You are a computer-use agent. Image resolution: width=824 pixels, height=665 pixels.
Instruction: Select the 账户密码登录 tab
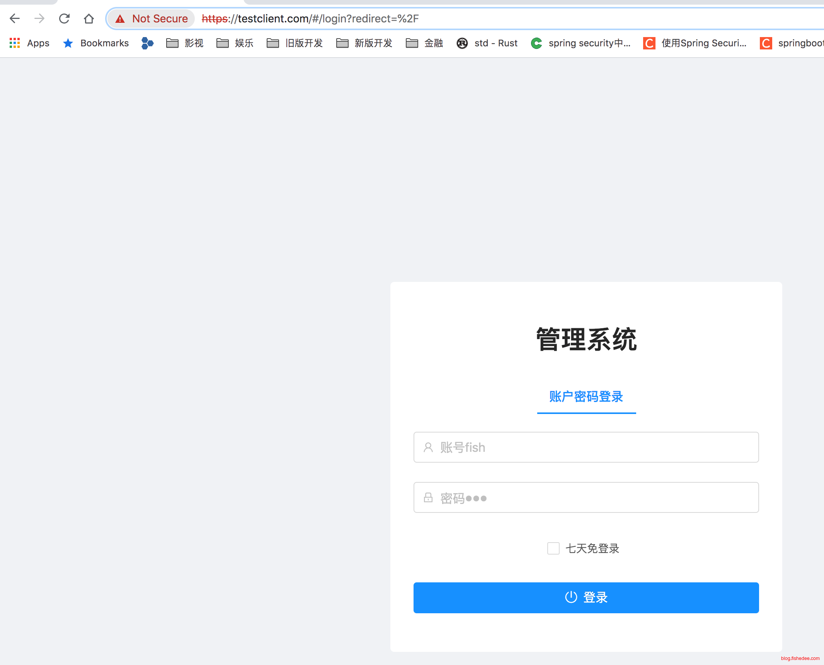point(586,397)
